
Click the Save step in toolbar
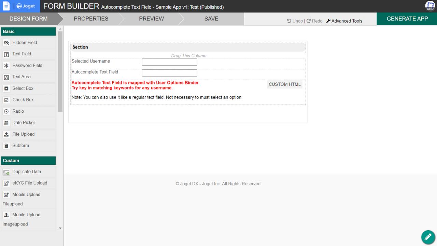211,19
